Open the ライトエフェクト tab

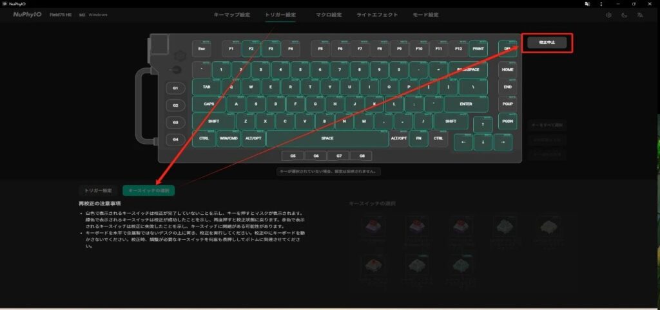[x=377, y=15]
